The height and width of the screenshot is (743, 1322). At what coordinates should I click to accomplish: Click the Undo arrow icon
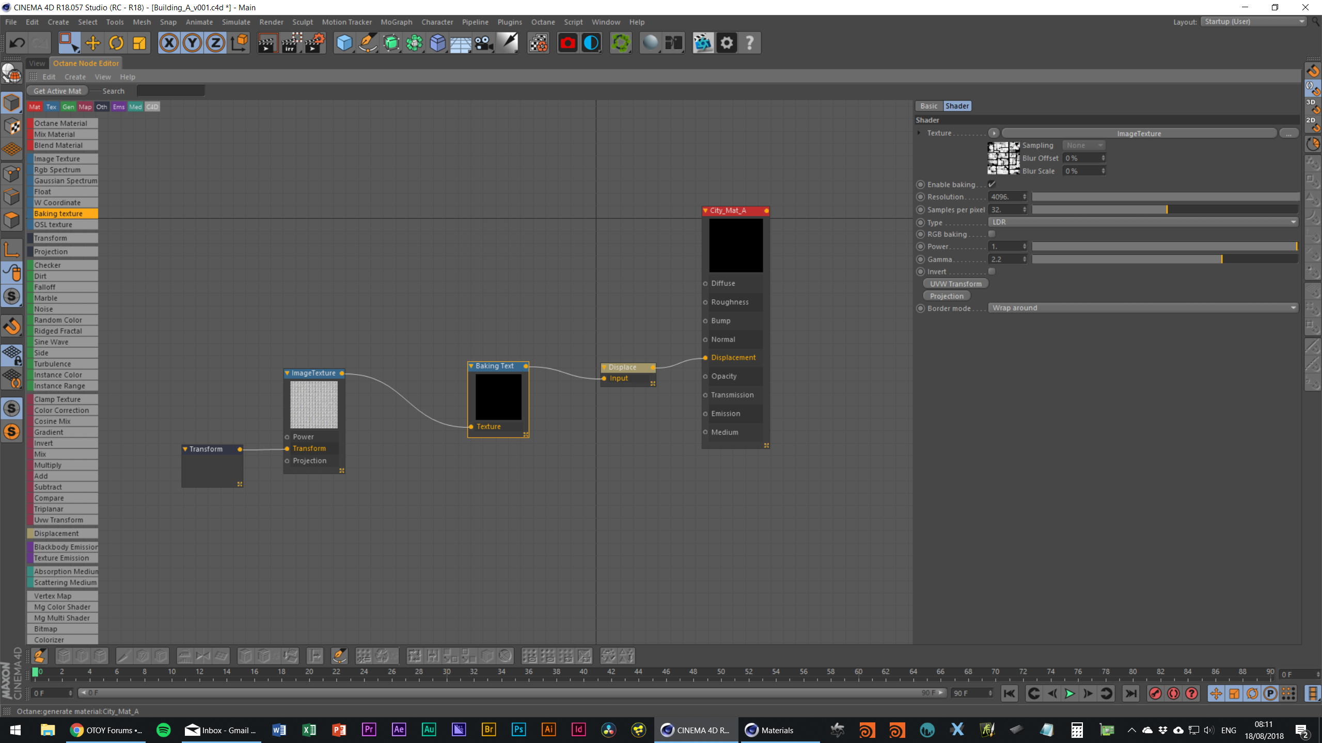(17, 43)
